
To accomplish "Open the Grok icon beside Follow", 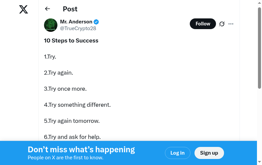I will tap(222, 24).
